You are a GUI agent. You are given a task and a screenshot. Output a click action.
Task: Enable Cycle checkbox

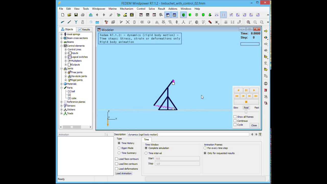(x=235, y=125)
